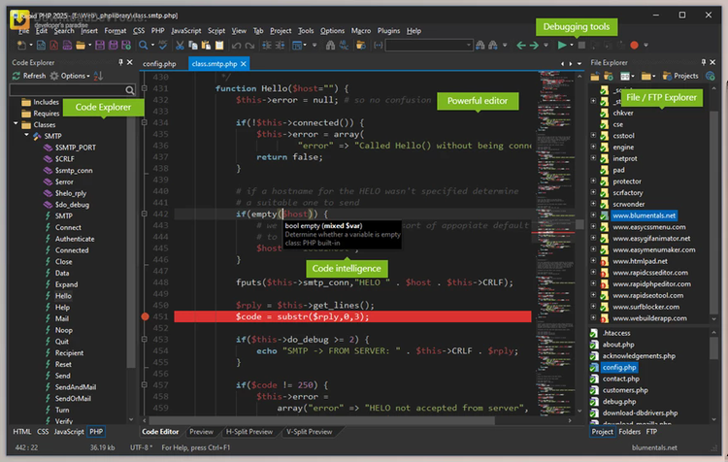Click the sort A-Z icon in Code Explorer

click(98, 76)
